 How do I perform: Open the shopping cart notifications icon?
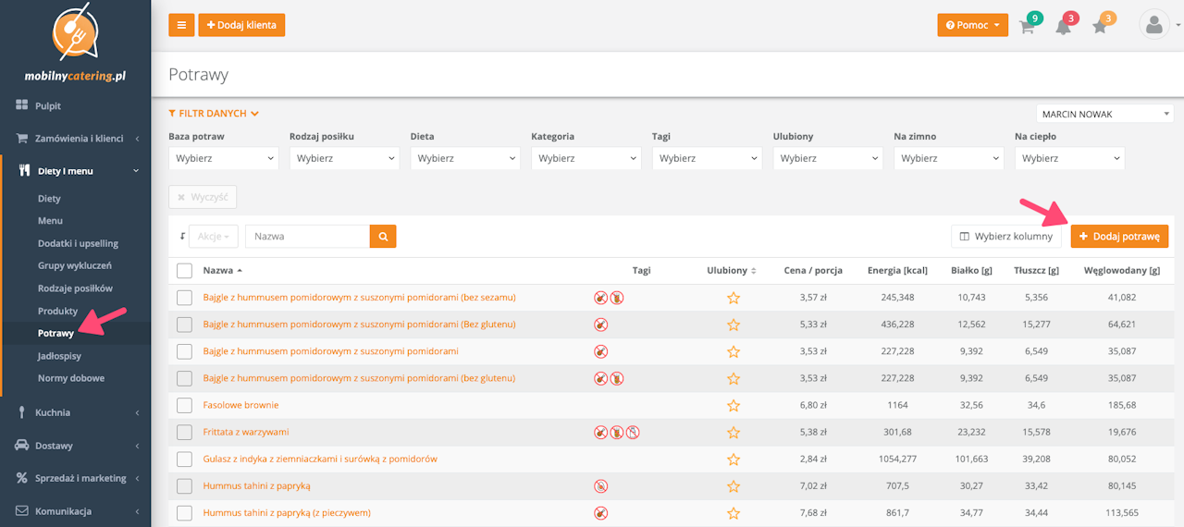[1027, 26]
